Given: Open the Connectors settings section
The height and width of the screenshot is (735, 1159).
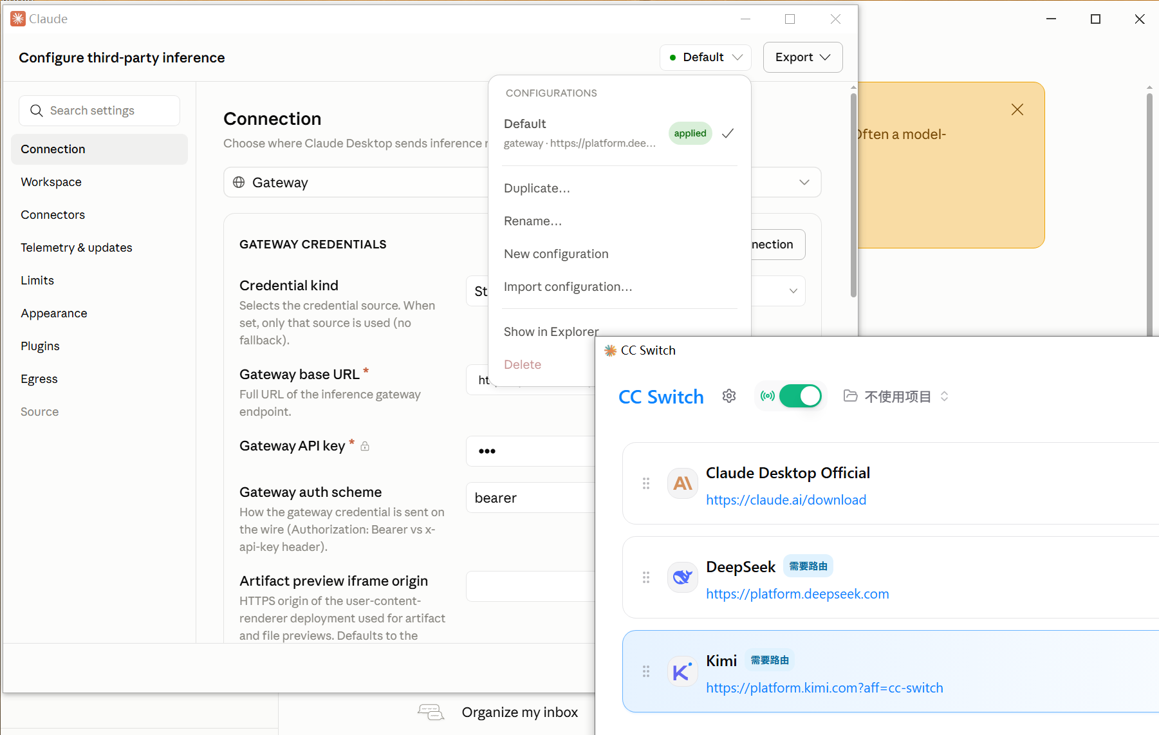Looking at the screenshot, I should 99,215.
